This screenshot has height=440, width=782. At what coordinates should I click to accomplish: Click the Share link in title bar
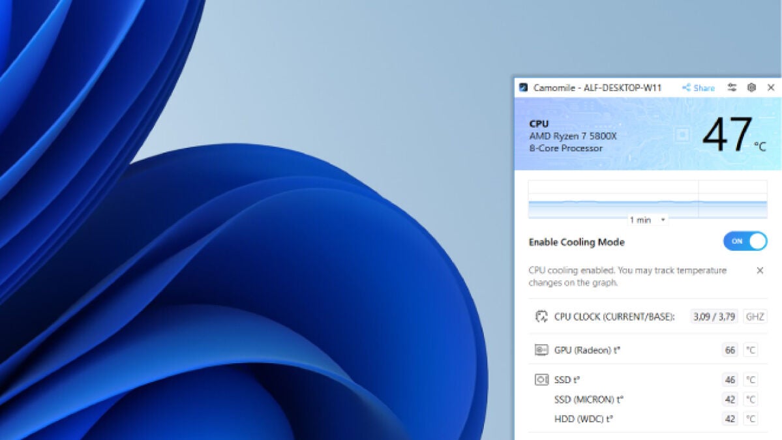point(699,88)
